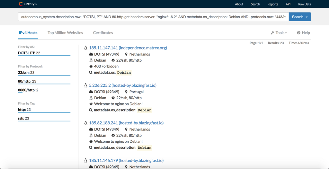Click the Linux penguin icon beside 5.206.225.2
This screenshot has height=169, width=329.
(85, 86)
